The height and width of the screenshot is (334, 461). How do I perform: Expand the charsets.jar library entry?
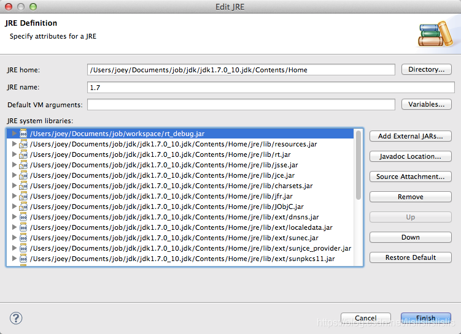click(x=14, y=186)
